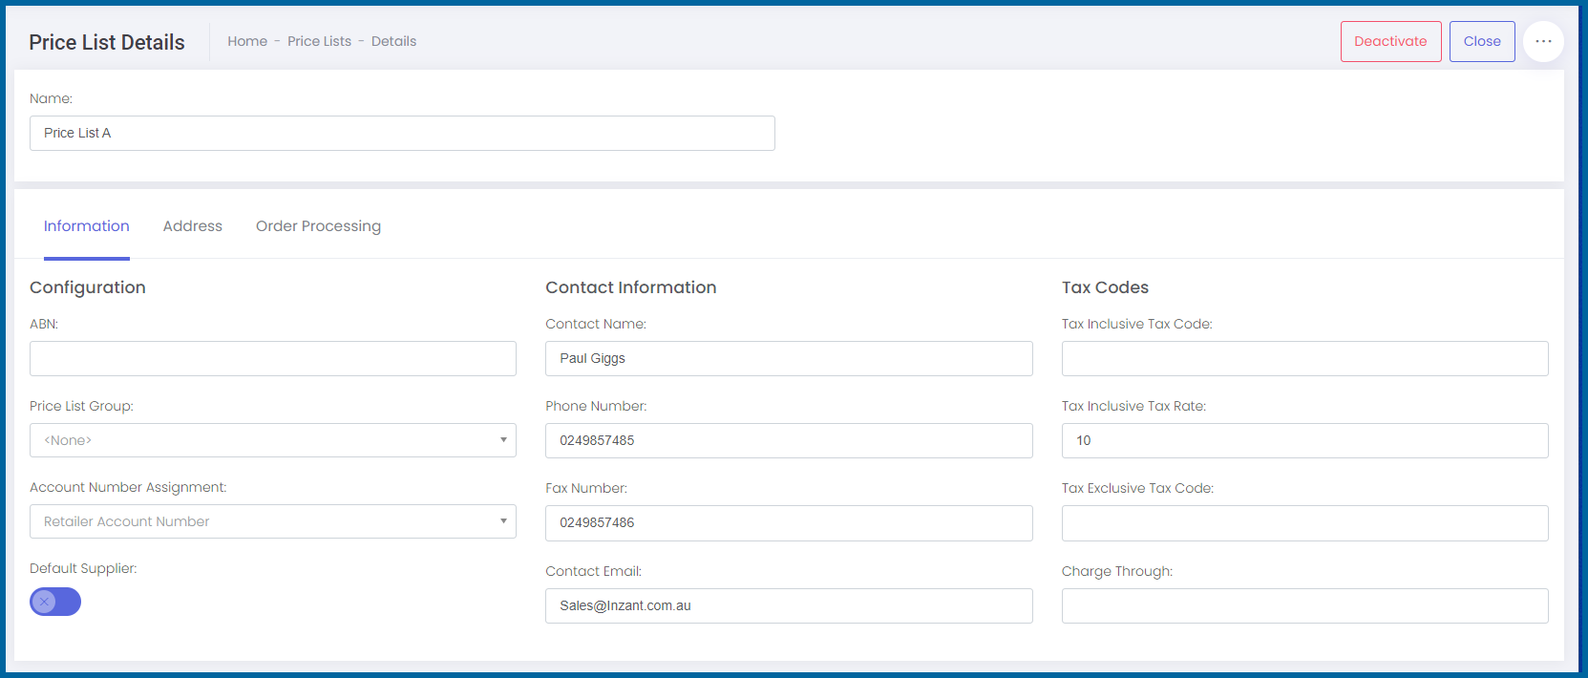Expand the Price List Group dropdown
Screen dimensions: 1588x678
[273, 440]
